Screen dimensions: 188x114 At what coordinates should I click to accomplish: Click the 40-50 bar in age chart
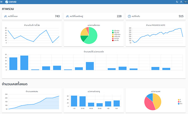pyautogui.click(x=91, y=105)
